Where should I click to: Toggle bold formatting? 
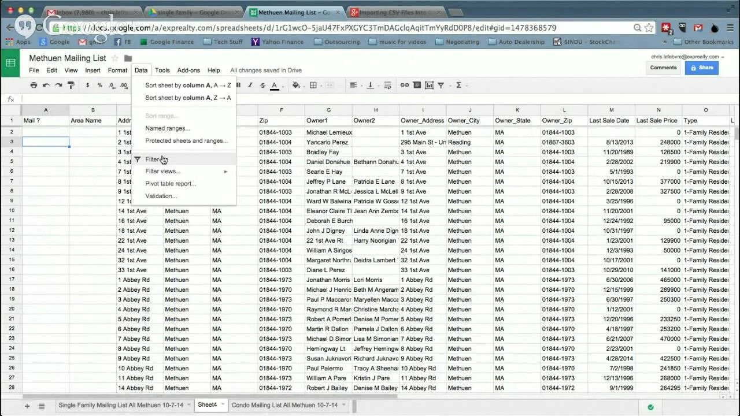pos(239,85)
